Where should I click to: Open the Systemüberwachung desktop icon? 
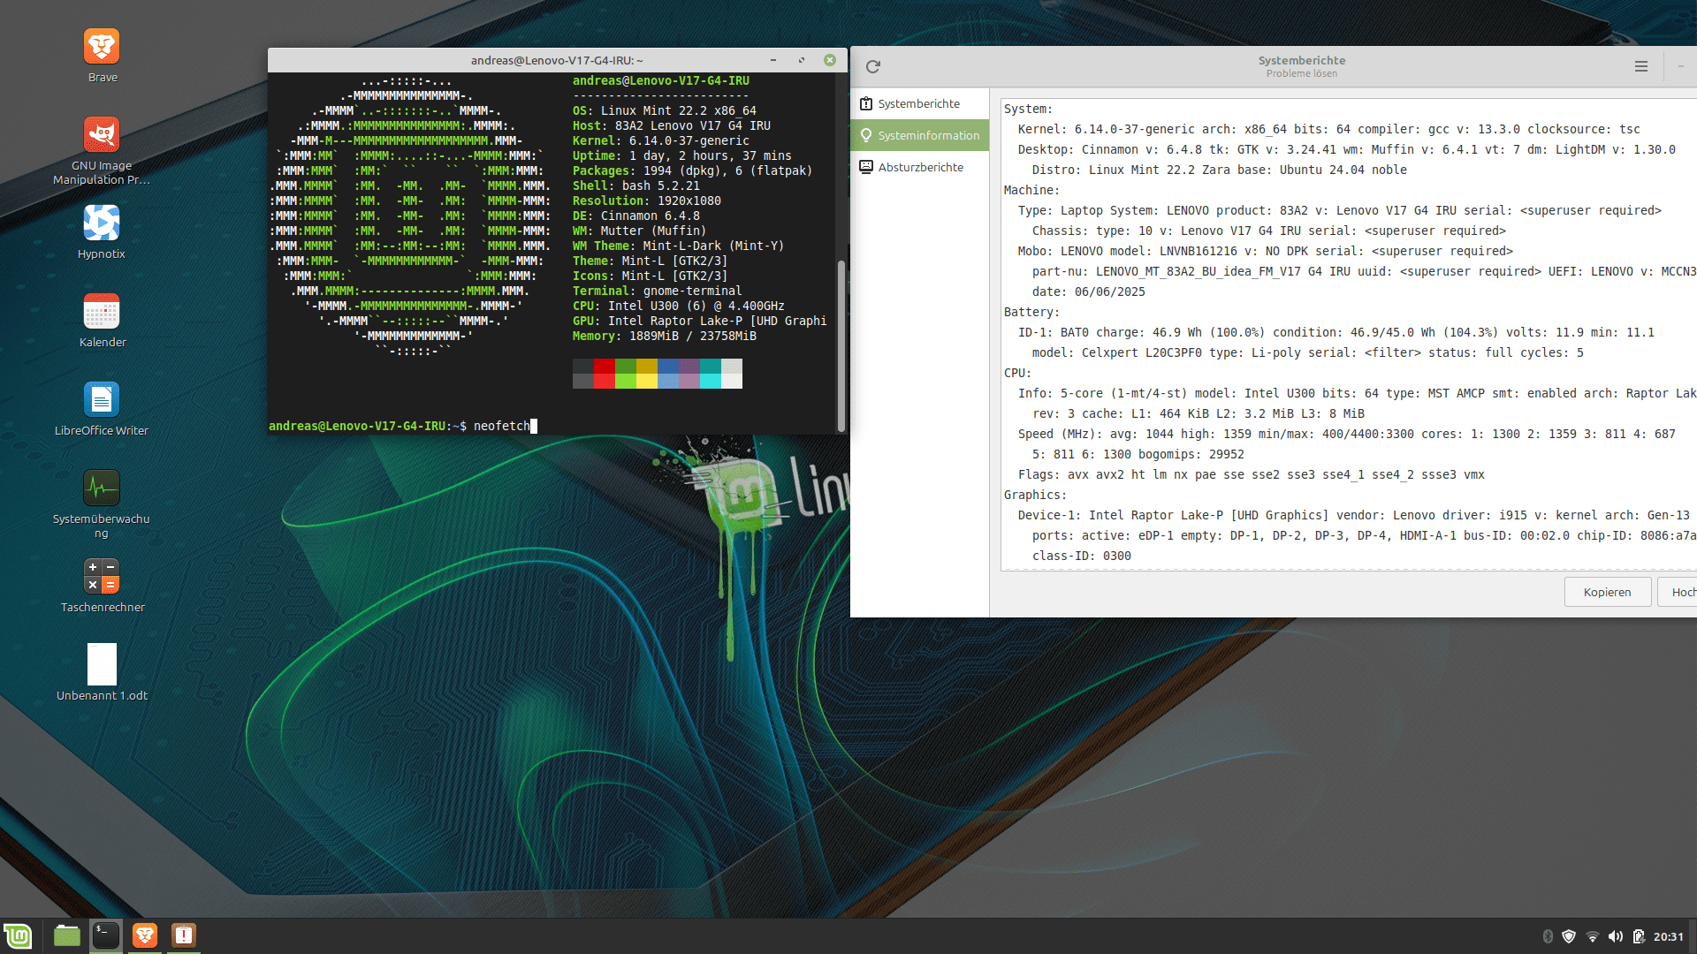(102, 488)
